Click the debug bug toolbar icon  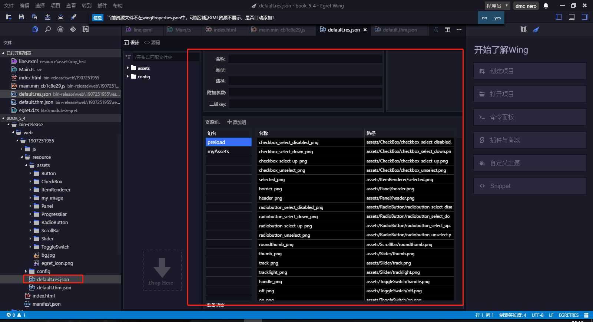tap(60, 17)
